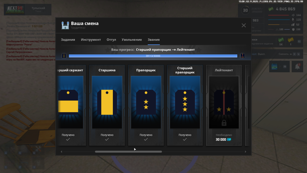Click the Старшина shoulder strap emblem
The height and width of the screenshot is (173, 307).
click(107, 102)
